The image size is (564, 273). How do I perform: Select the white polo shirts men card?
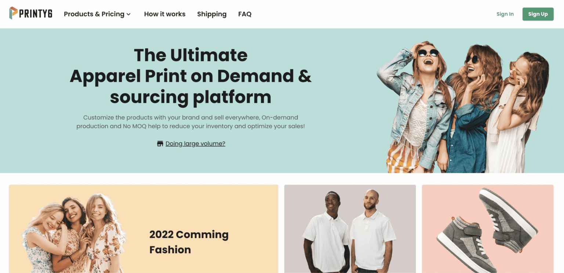coord(350,229)
